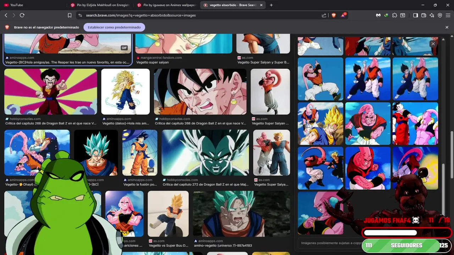Open Brave Shields lion icon
454x255 pixels.
point(334,15)
